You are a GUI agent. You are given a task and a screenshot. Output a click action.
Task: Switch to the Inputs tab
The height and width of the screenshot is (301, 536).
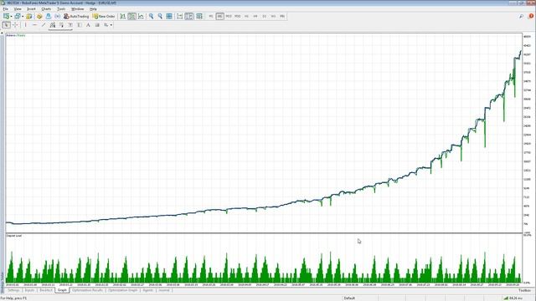(30, 290)
